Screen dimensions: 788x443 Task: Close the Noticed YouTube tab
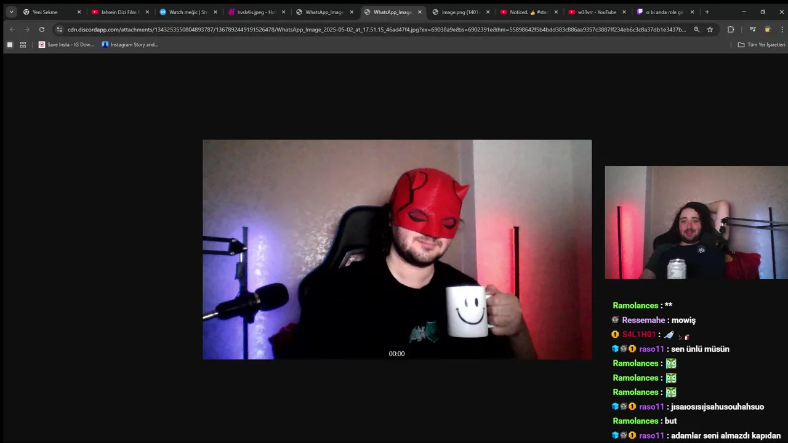[x=556, y=12]
